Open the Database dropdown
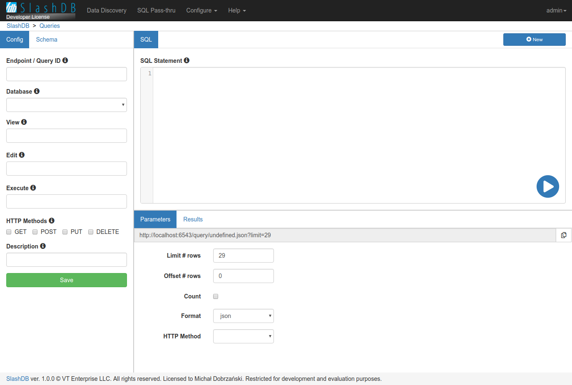The image size is (572, 385). point(67,105)
